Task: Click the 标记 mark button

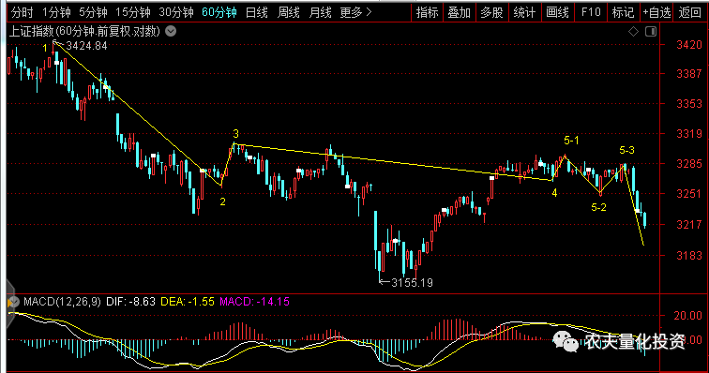Action: [x=623, y=12]
